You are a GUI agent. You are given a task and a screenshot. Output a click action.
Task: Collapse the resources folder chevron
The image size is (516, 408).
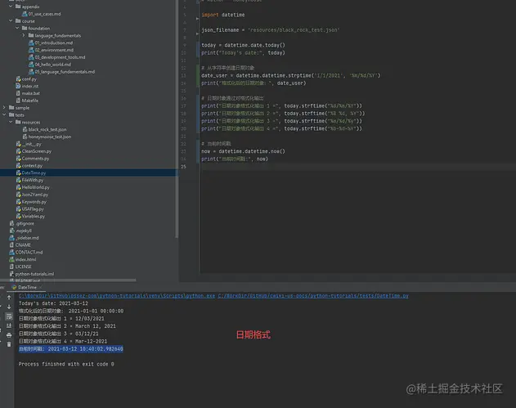point(11,122)
